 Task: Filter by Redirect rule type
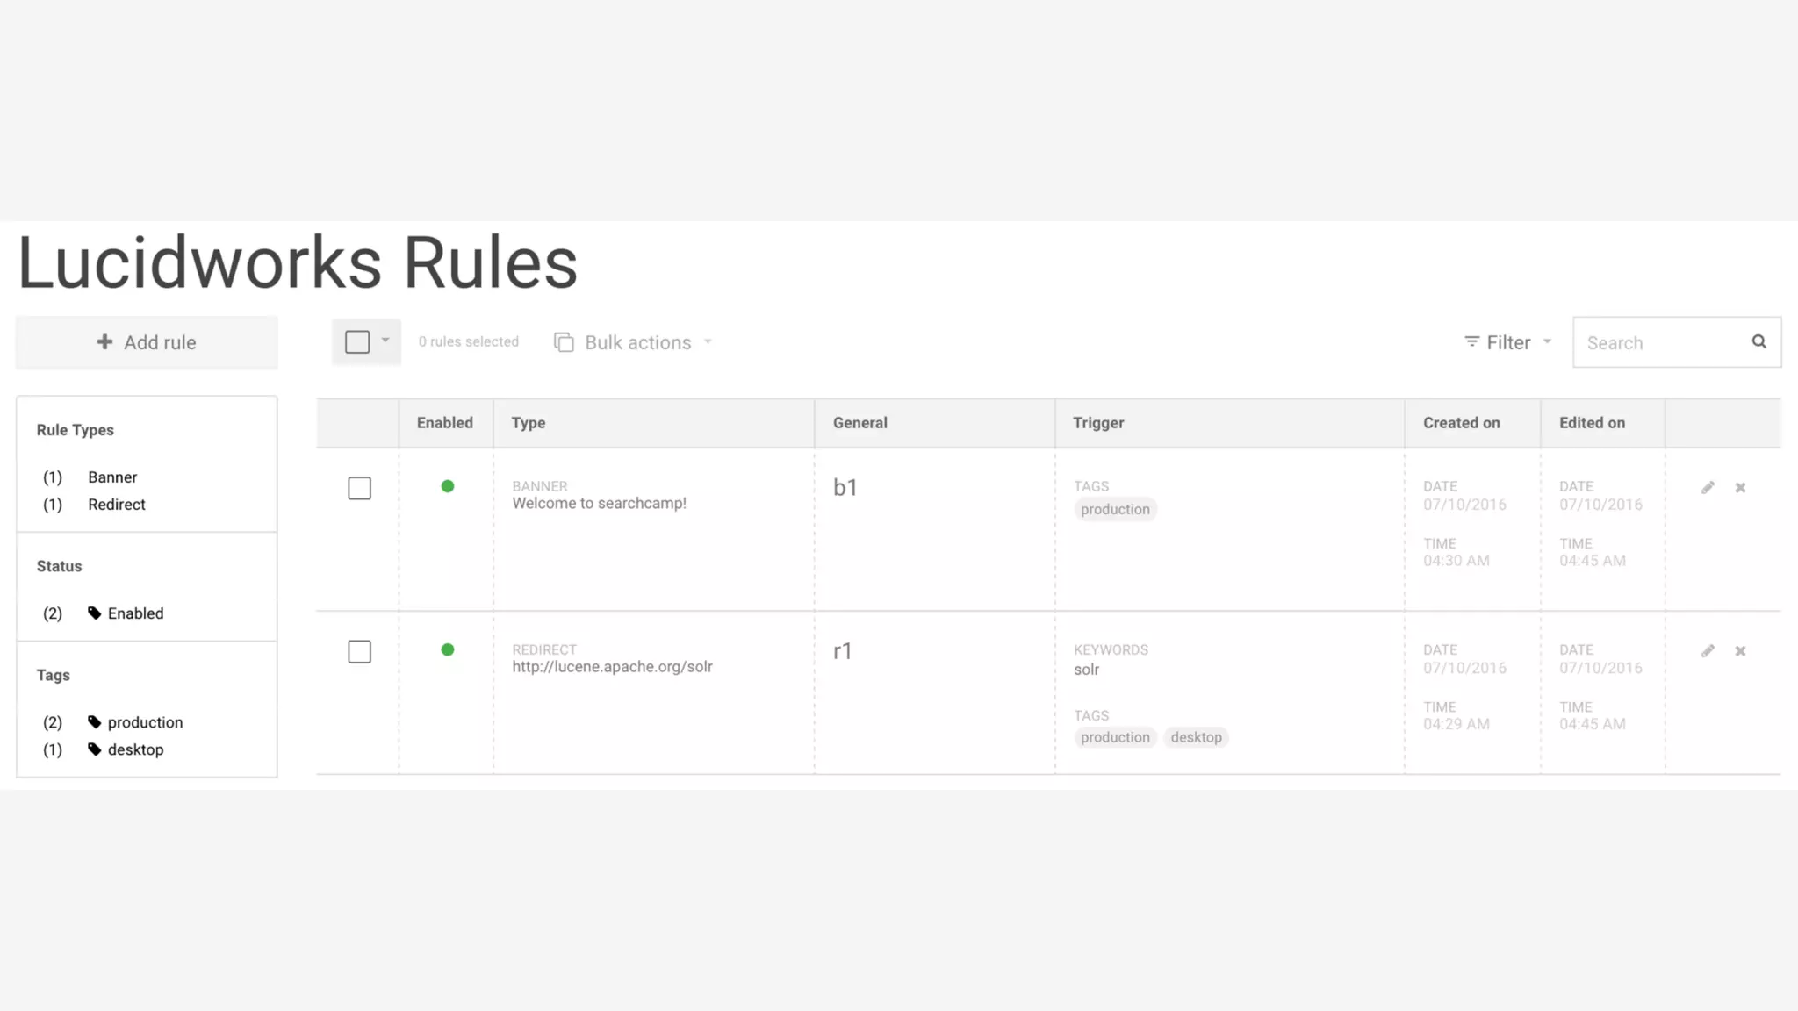pos(117,505)
